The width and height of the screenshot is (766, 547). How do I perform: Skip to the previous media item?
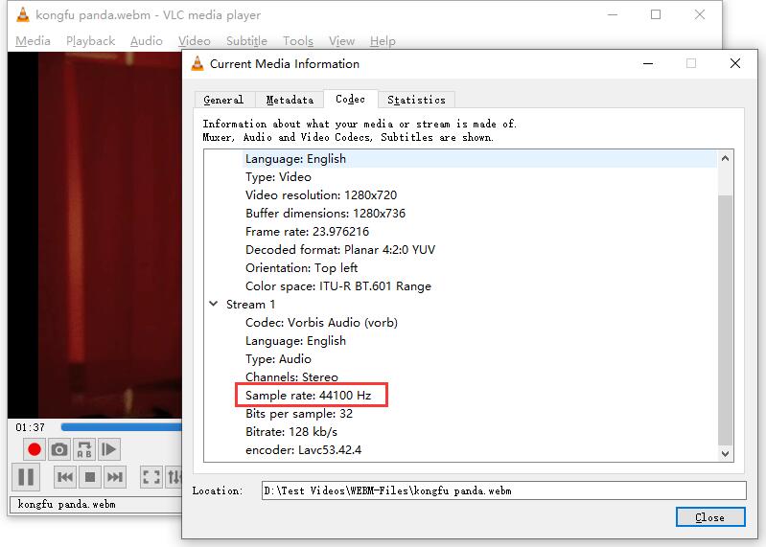[65, 477]
